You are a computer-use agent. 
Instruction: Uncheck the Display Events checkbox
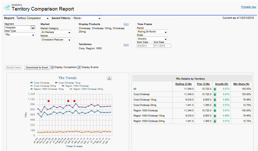[x=79, y=68]
